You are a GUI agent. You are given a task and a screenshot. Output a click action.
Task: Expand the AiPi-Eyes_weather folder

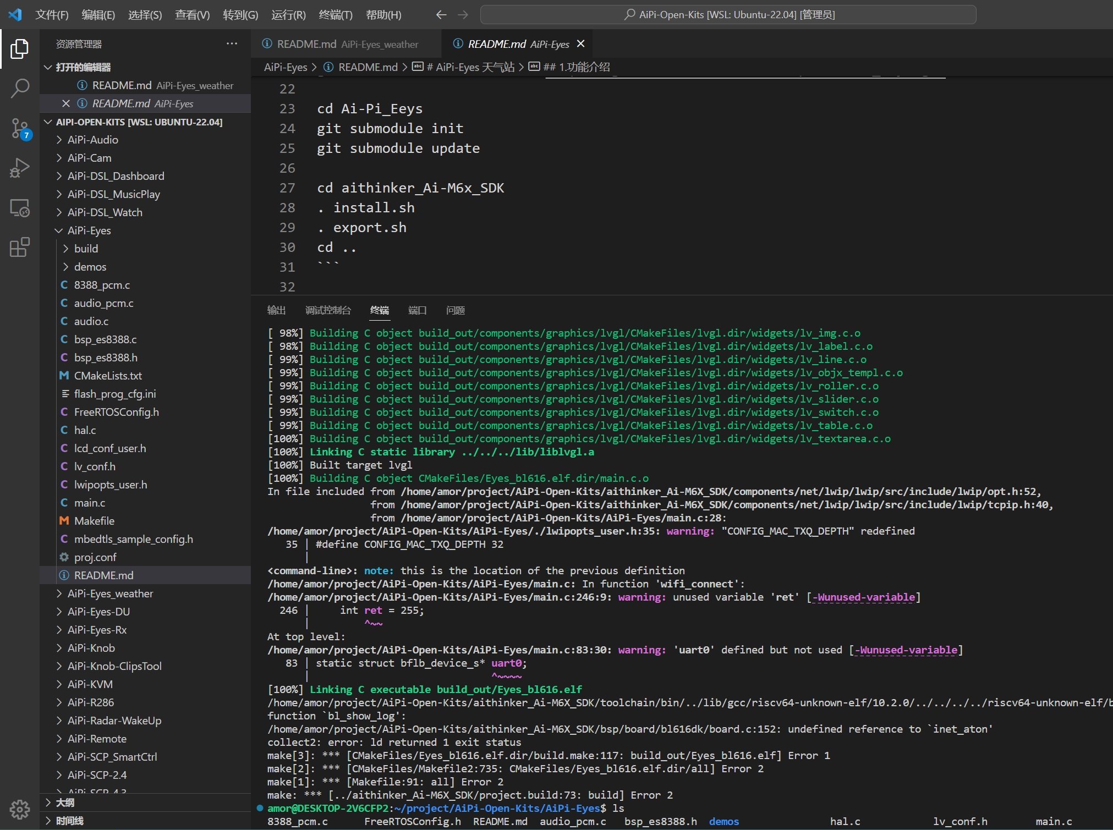[x=145, y=593]
